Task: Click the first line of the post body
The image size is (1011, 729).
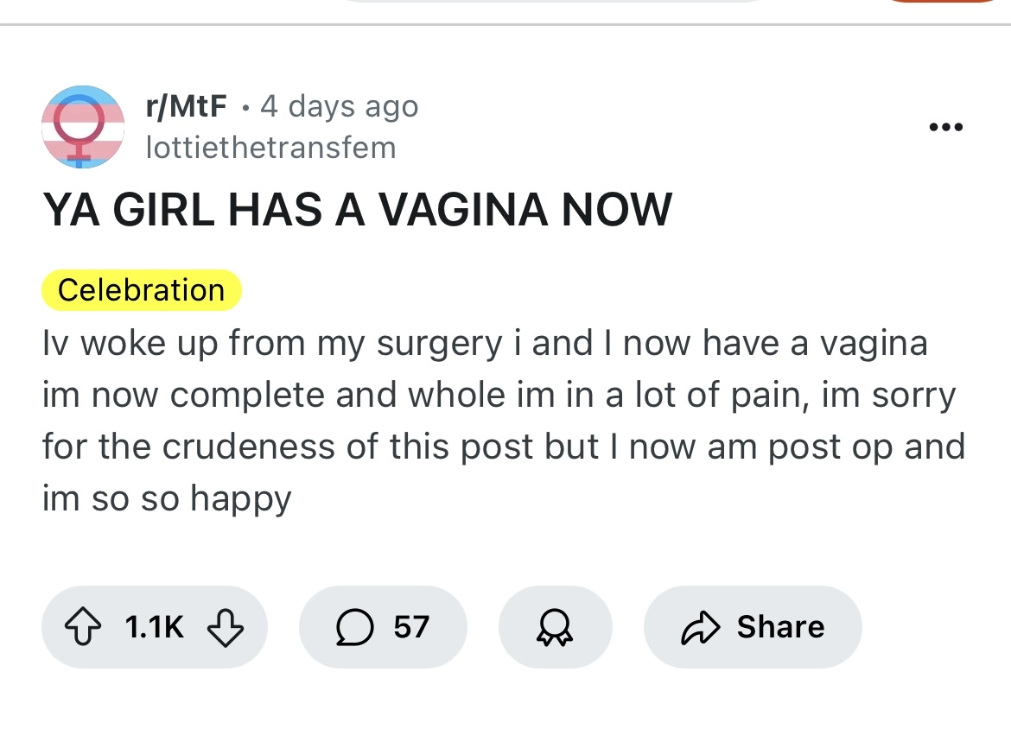Action: (x=484, y=344)
